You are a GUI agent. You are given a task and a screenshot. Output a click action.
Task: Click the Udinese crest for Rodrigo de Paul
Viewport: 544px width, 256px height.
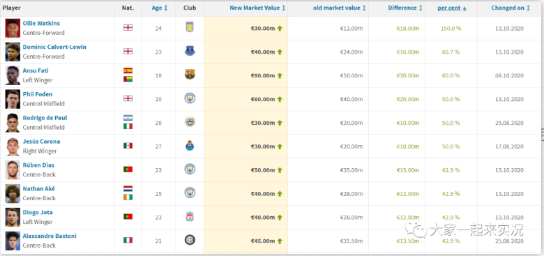tap(190, 122)
